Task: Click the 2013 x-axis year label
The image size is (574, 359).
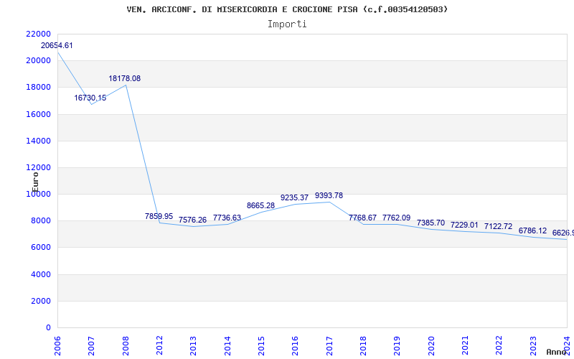Action: (x=193, y=346)
